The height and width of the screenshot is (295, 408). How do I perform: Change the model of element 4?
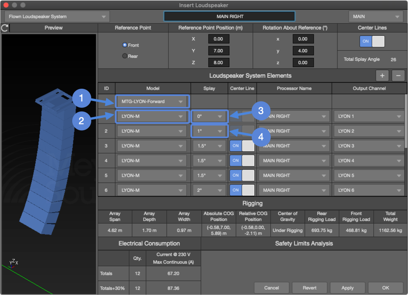click(152, 161)
